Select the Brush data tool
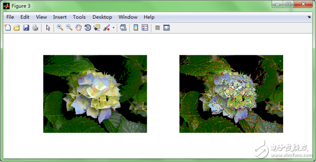This screenshot has width=316, height=162. 107,28
